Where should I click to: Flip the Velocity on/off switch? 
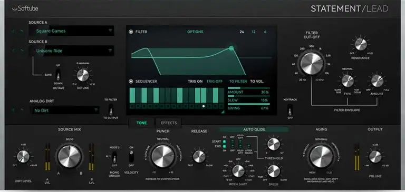tap(131, 156)
